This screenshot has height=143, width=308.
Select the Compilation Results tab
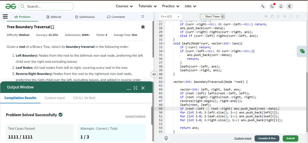(x=20, y=98)
